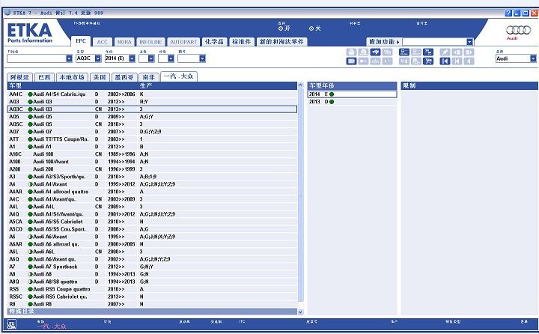This screenshot has width=539, height=334.
Task: Open the first wide filter dropdown arrow
Action: [69, 59]
